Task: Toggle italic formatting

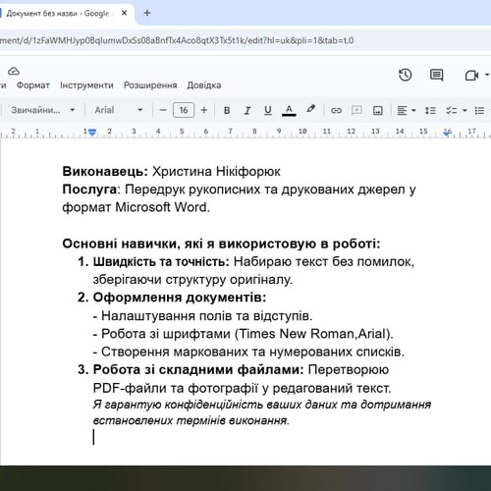Action: point(247,110)
